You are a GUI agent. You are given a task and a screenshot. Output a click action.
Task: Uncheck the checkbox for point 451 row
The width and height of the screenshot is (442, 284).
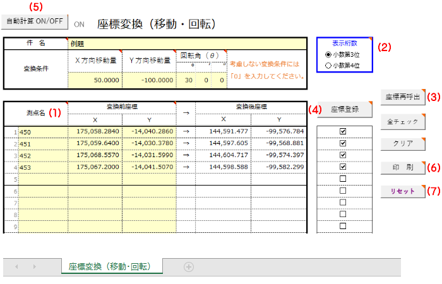343,143
